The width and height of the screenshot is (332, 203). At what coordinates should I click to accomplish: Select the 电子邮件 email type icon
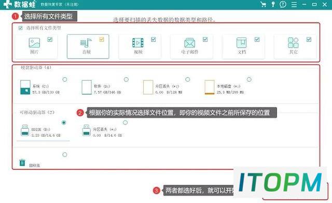189,43
